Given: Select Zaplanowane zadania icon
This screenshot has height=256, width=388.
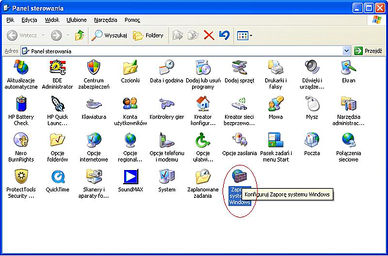Looking at the screenshot, I should 202,176.
